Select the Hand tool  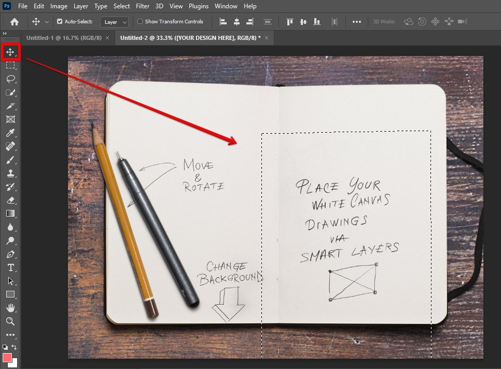point(10,308)
